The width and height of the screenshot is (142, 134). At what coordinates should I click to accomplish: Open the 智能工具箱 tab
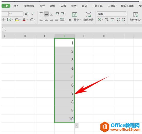tap(127, 6)
